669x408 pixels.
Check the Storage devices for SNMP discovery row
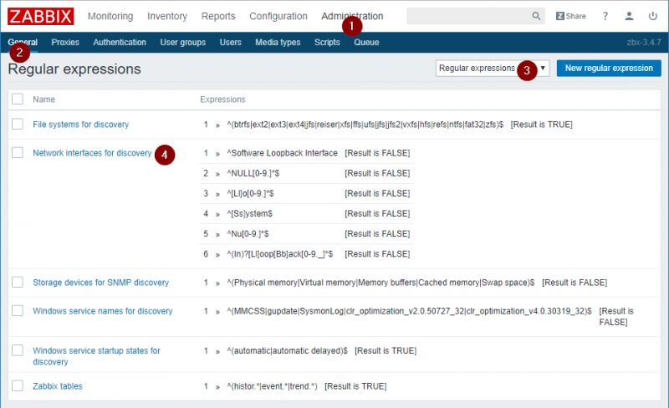(x=18, y=282)
